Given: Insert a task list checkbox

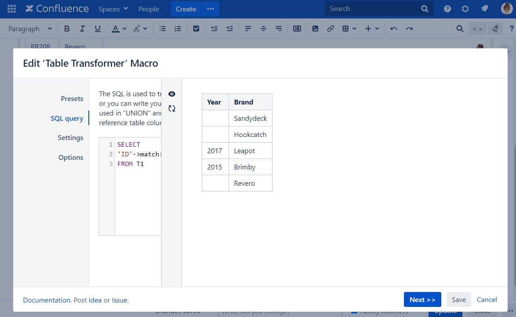Looking at the screenshot, I should coord(196,29).
